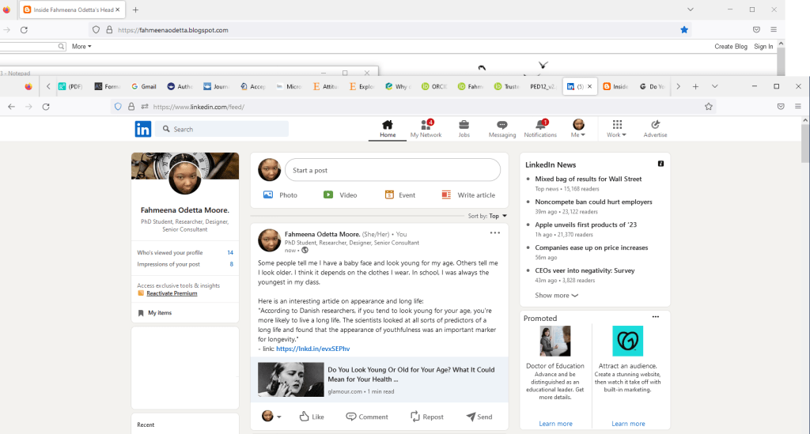Switch to the ORCID browser tab
Image resolution: width=810 pixels, height=434 pixels.
[x=435, y=86]
